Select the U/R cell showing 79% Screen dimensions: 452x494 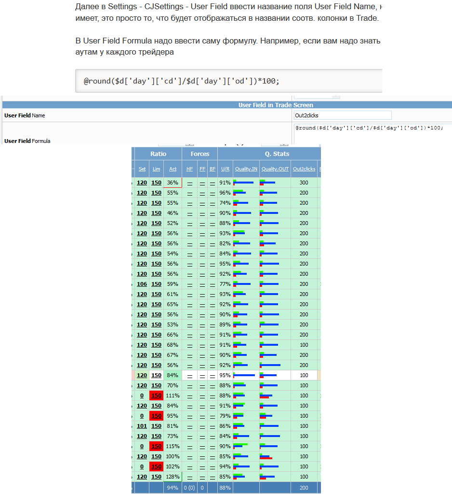click(x=225, y=416)
